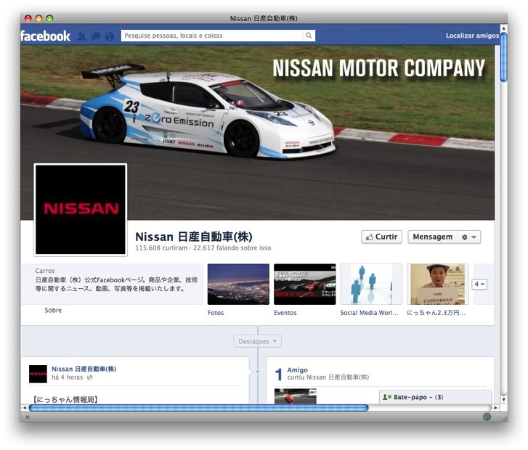Viewport: 528px width, 450px height.
Task: Open friend requests icon in header
Action: coord(81,36)
